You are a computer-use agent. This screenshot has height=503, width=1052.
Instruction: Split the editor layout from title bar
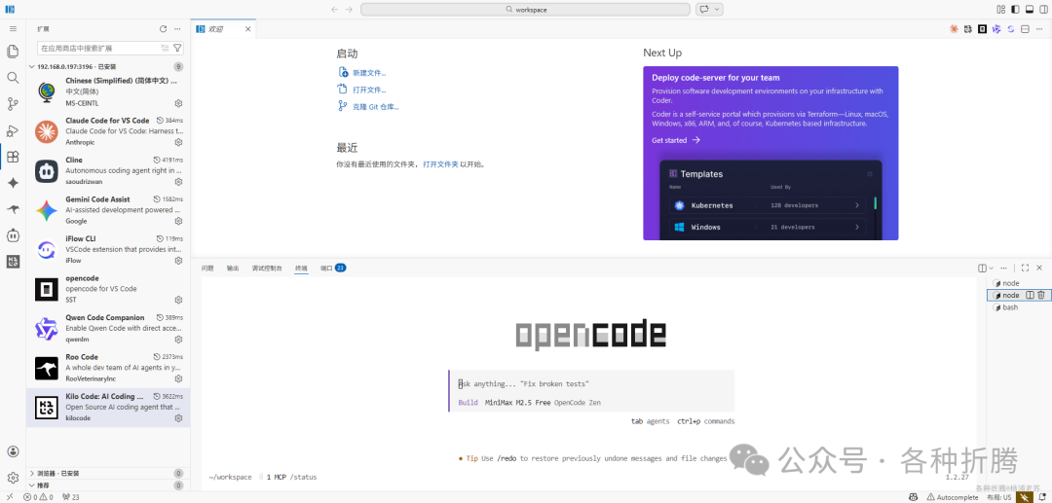click(1025, 29)
